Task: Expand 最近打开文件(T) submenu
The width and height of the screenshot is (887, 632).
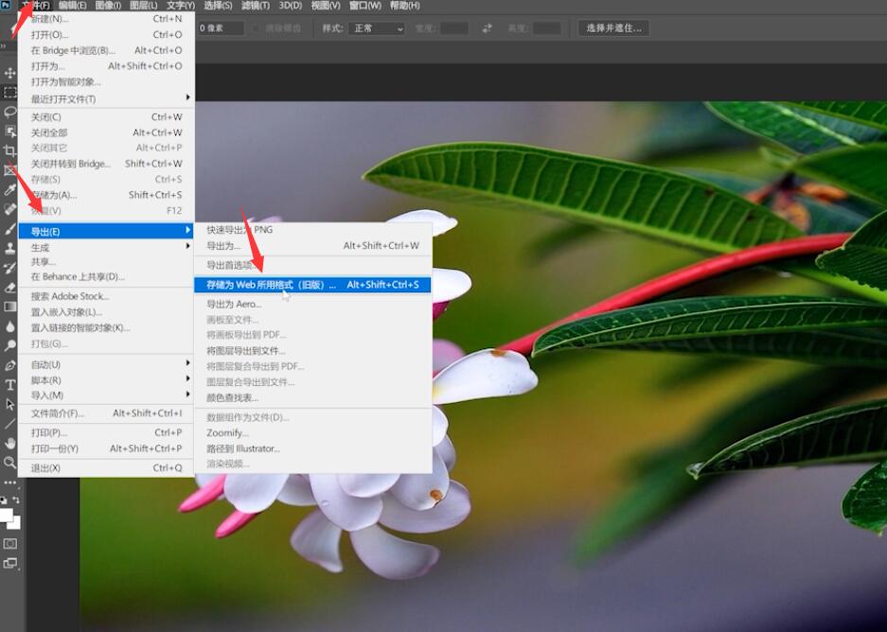Action: click(x=106, y=99)
